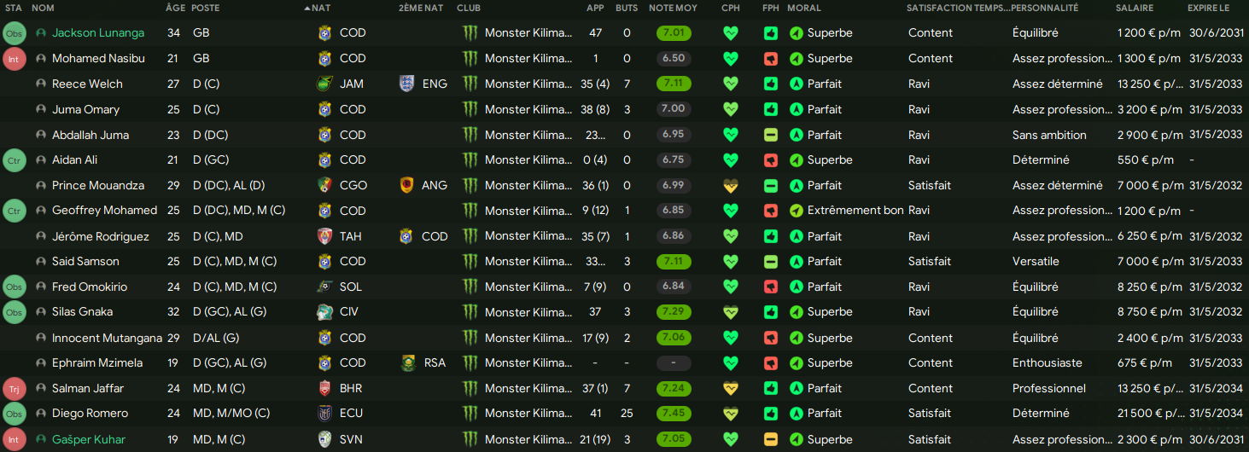Viewport: 1249px width, 452px height.
Task: Click the player info icon beside Juma Omary
Action: [x=41, y=110]
